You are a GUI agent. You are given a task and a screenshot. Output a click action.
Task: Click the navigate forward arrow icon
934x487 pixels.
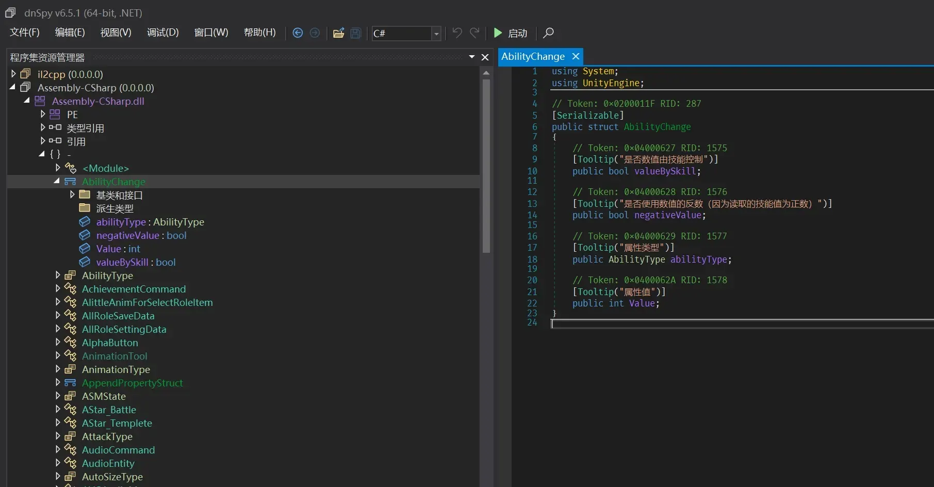click(315, 33)
